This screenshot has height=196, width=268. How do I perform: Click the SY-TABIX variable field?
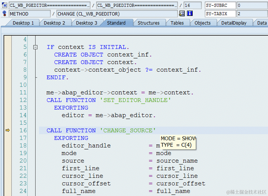point(221,14)
